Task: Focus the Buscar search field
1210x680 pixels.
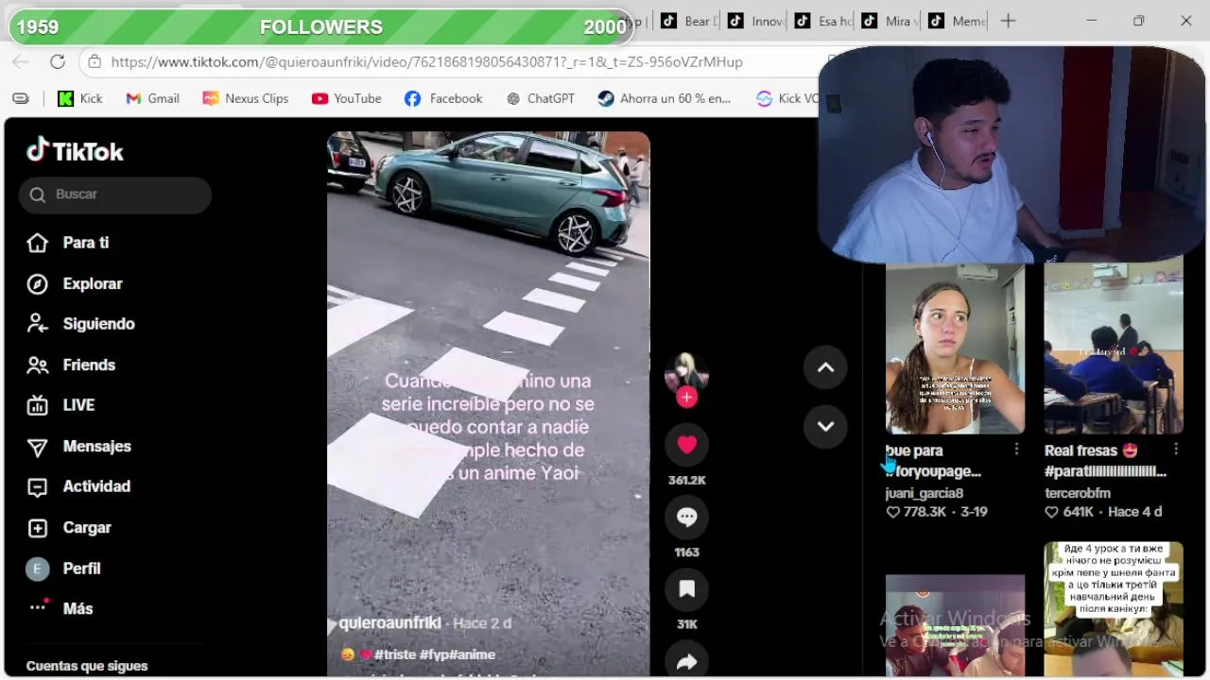Action: pos(115,195)
